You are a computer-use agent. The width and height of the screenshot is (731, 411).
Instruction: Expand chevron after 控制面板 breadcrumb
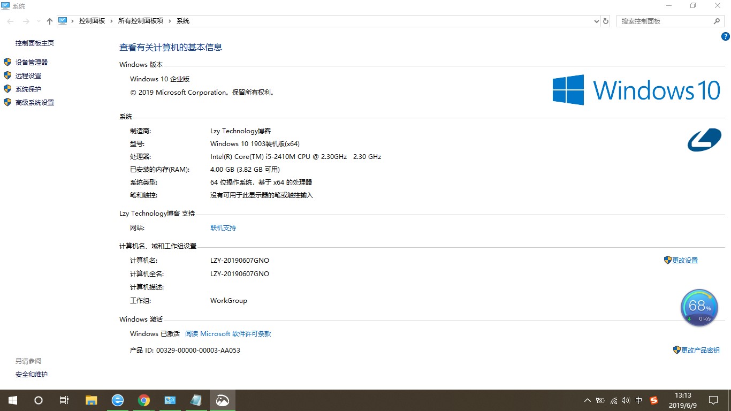point(112,21)
